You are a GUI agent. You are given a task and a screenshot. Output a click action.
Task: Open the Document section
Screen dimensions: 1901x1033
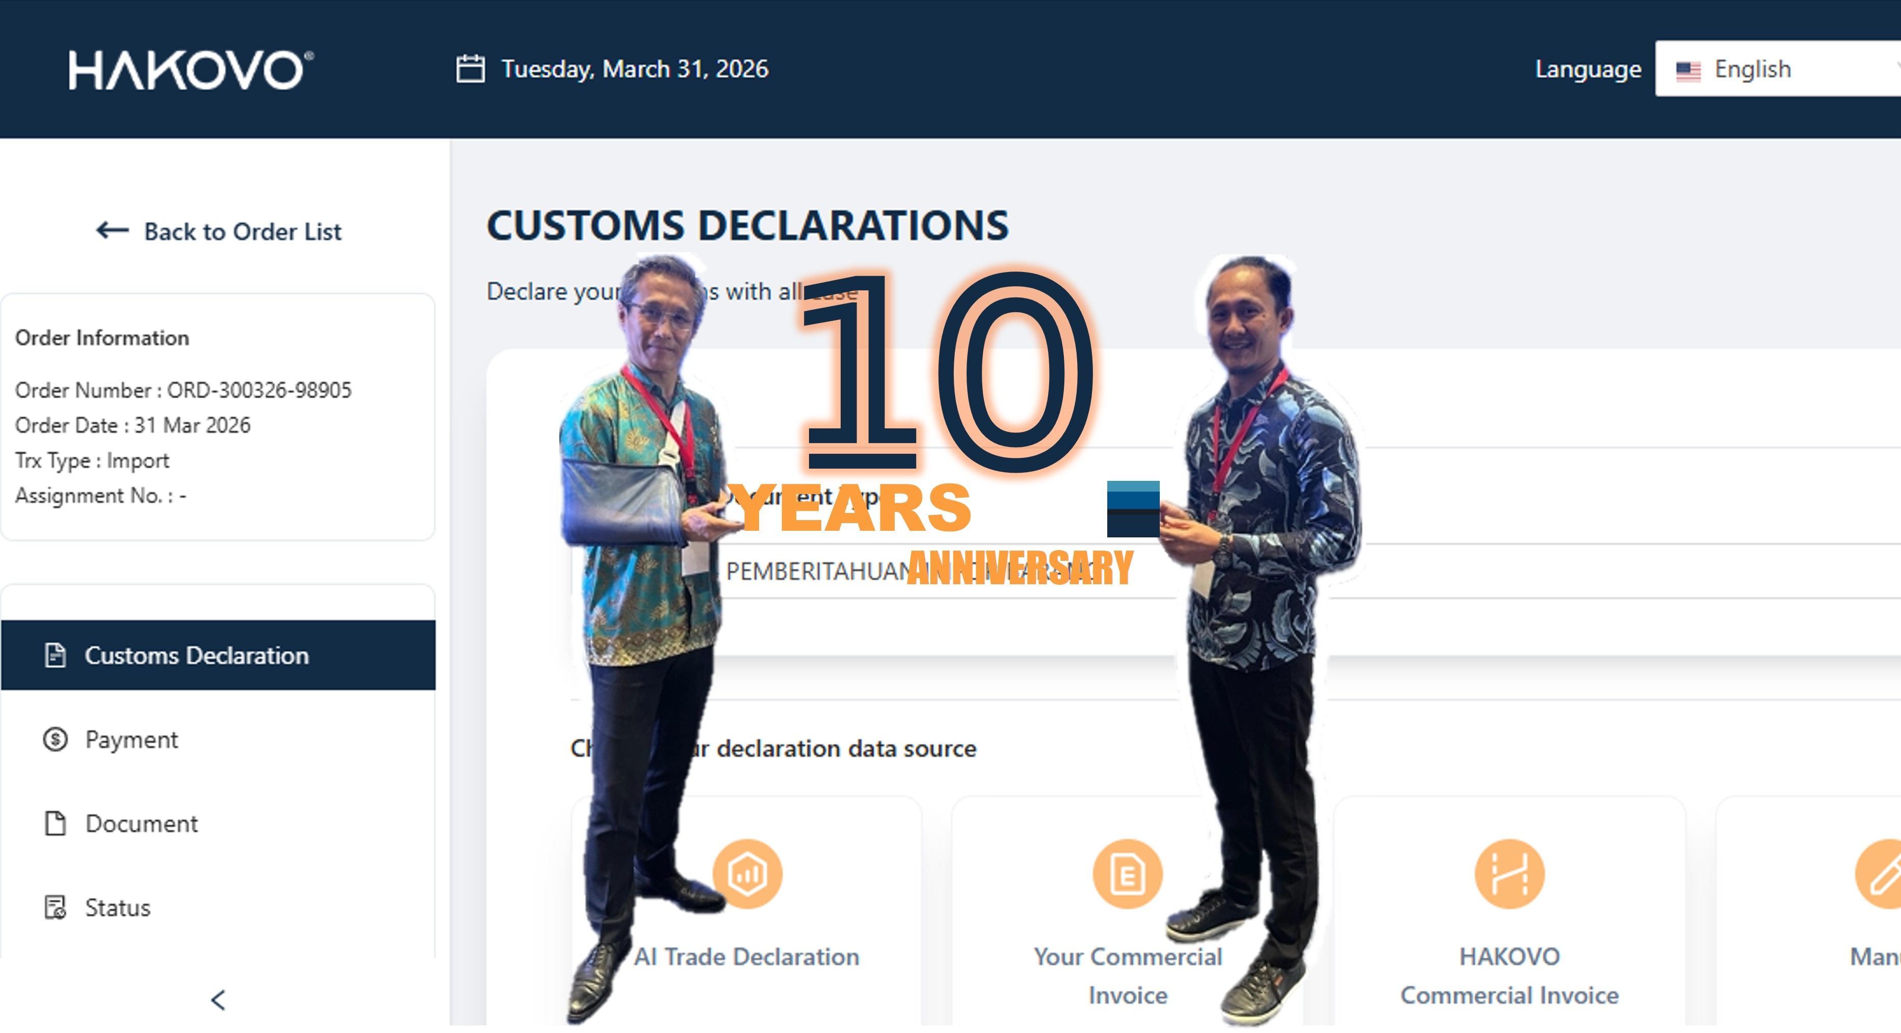[x=142, y=823]
